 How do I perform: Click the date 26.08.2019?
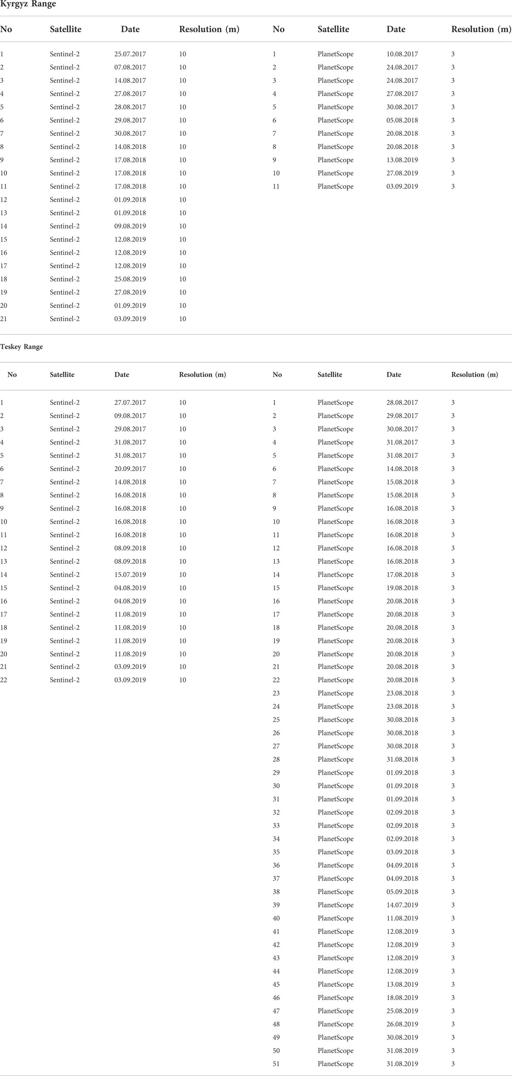(x=402, y=1024)
